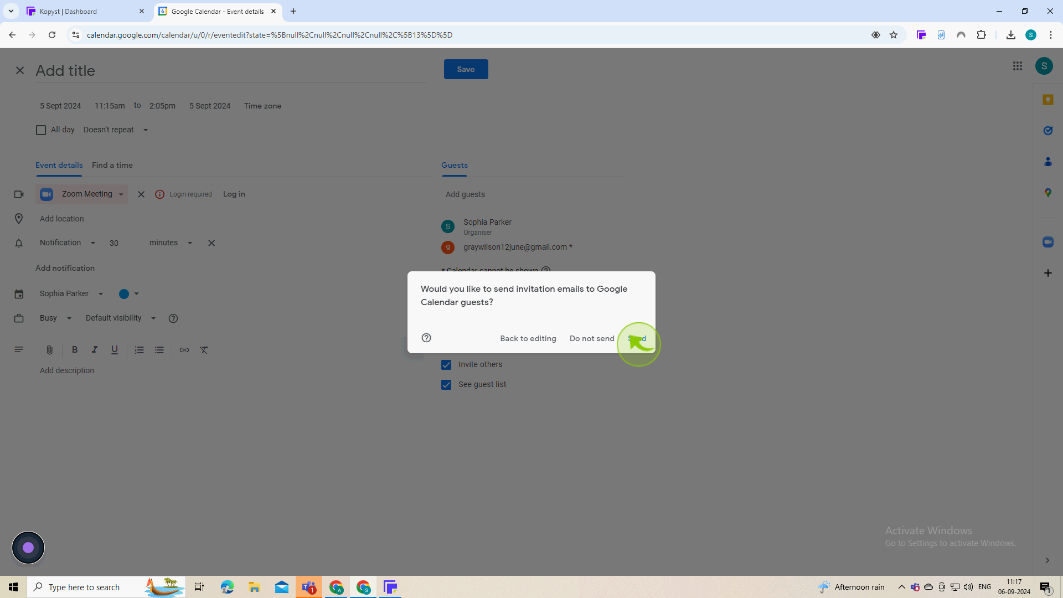The image size is (1063, 598).
Task: Click the visibility help question icon
Action: point(173,318)
